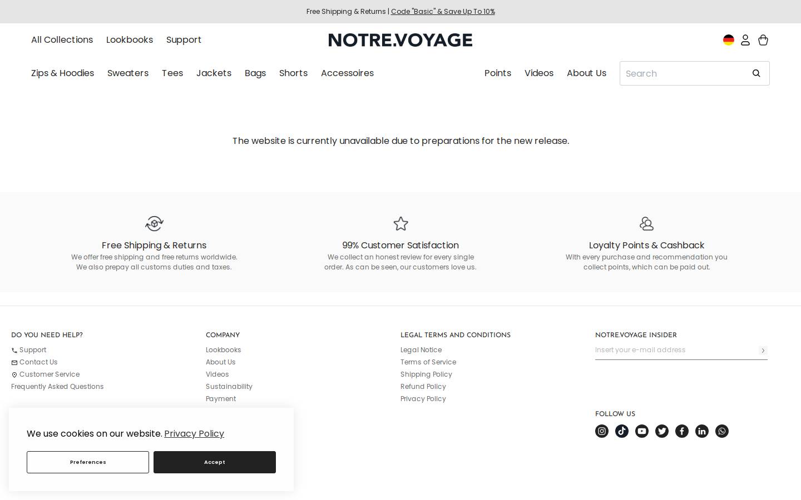Select Jackets category

point(214,73)
